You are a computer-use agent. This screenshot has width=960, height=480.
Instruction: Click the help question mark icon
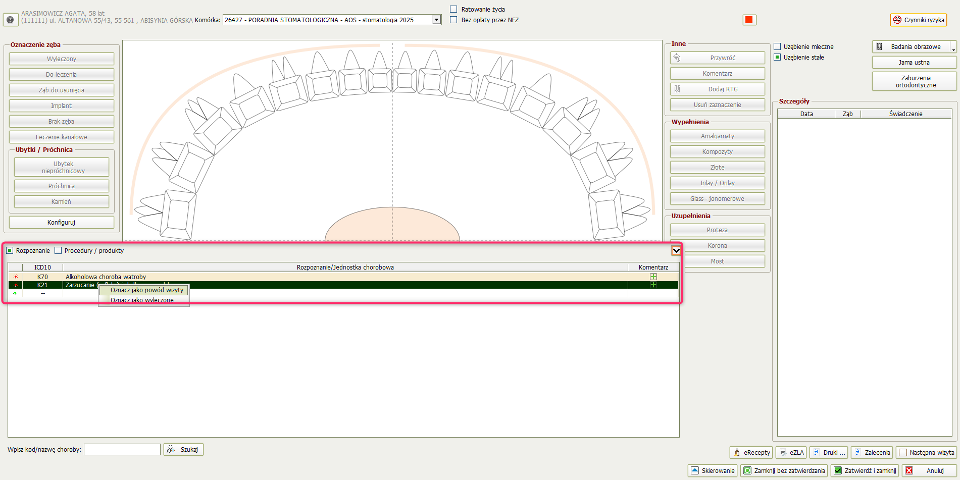point(10,20)
